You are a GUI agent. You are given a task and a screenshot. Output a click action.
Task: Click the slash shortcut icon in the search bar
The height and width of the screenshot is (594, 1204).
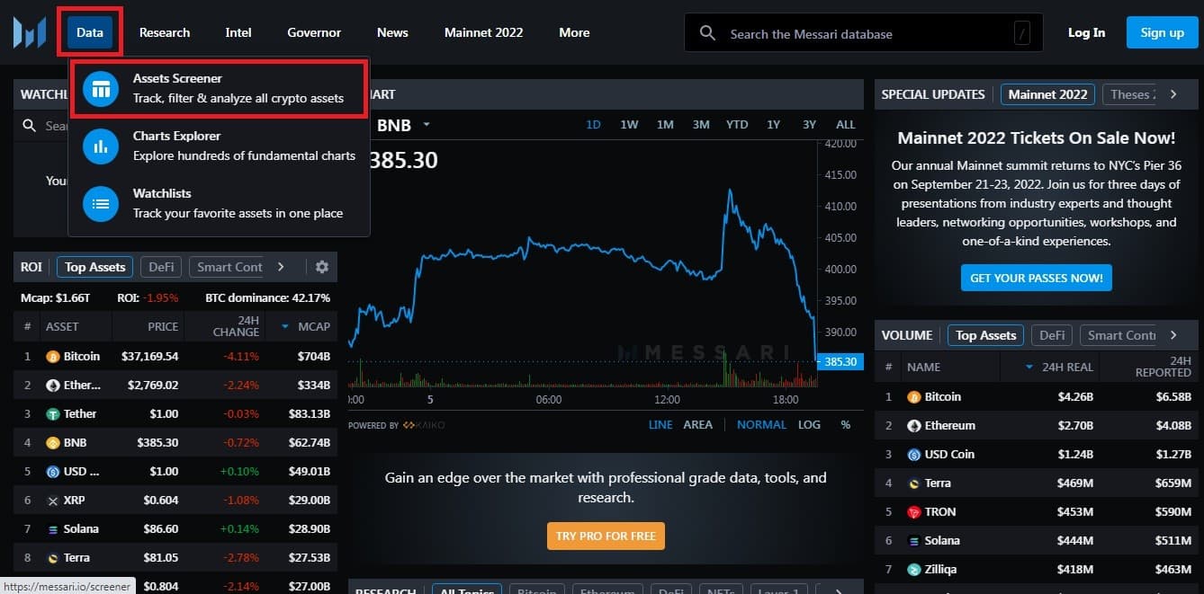pos(1021,33)
